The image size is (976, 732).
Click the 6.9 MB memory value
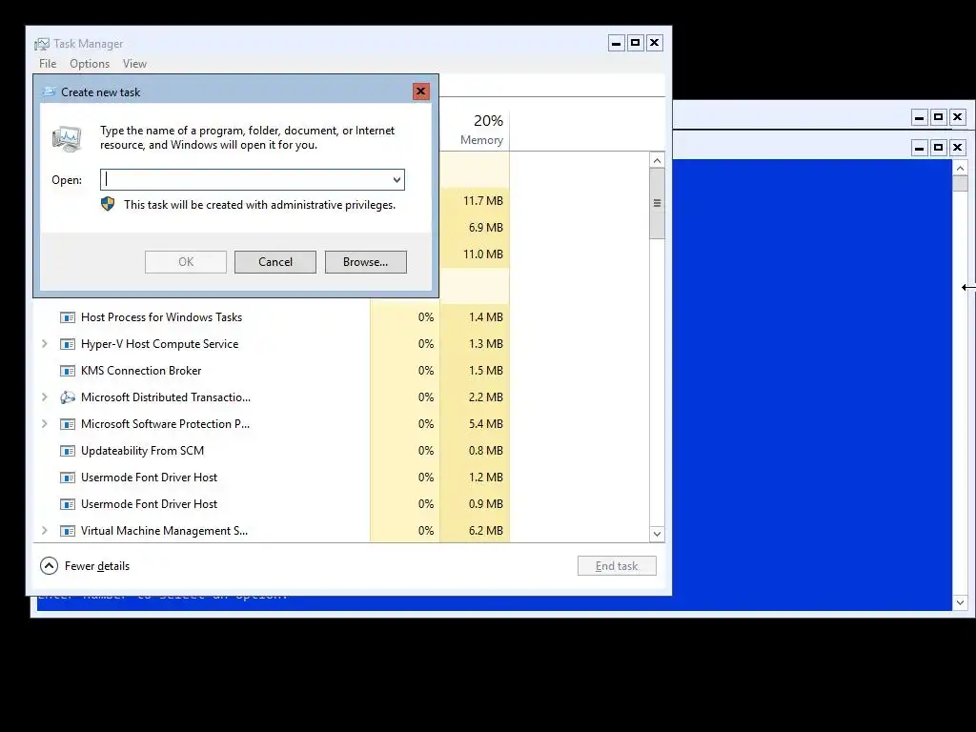point(485,228)
